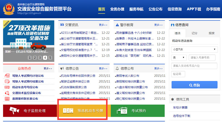The height and width of the screenshot is (122, 222).
Task: Select slide 5 in banner carousel
Action: click(50, 58)
